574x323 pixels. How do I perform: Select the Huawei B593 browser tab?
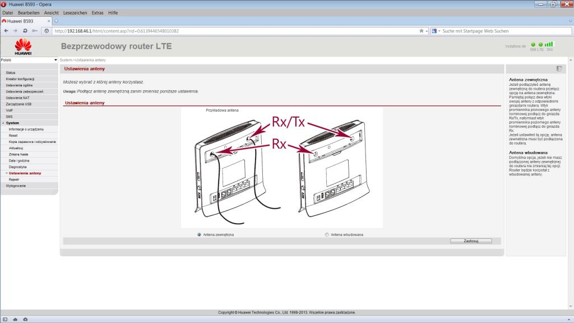coord(26,21)
